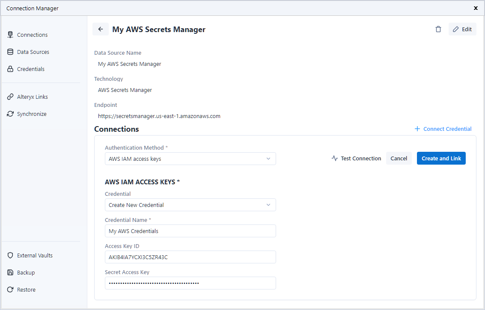Click the External Vaults shield icon
The image size is (485, 310).
10,256
